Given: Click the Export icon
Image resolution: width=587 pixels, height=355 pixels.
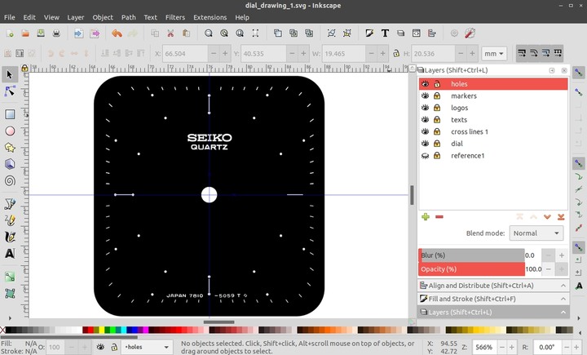Looking at the screenshot, I should pos(95,33).
